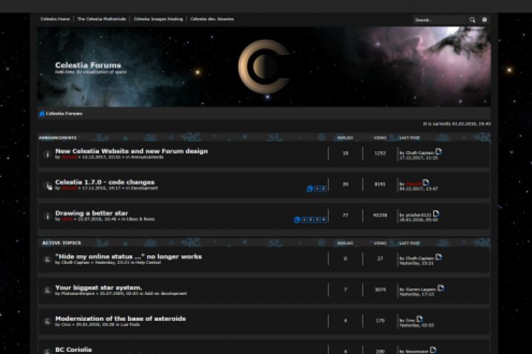The width and height of the screenshot is (532, 354).
Task: Open Celestia 1.7.0 - code changes topic
Action: coord(104,182)
